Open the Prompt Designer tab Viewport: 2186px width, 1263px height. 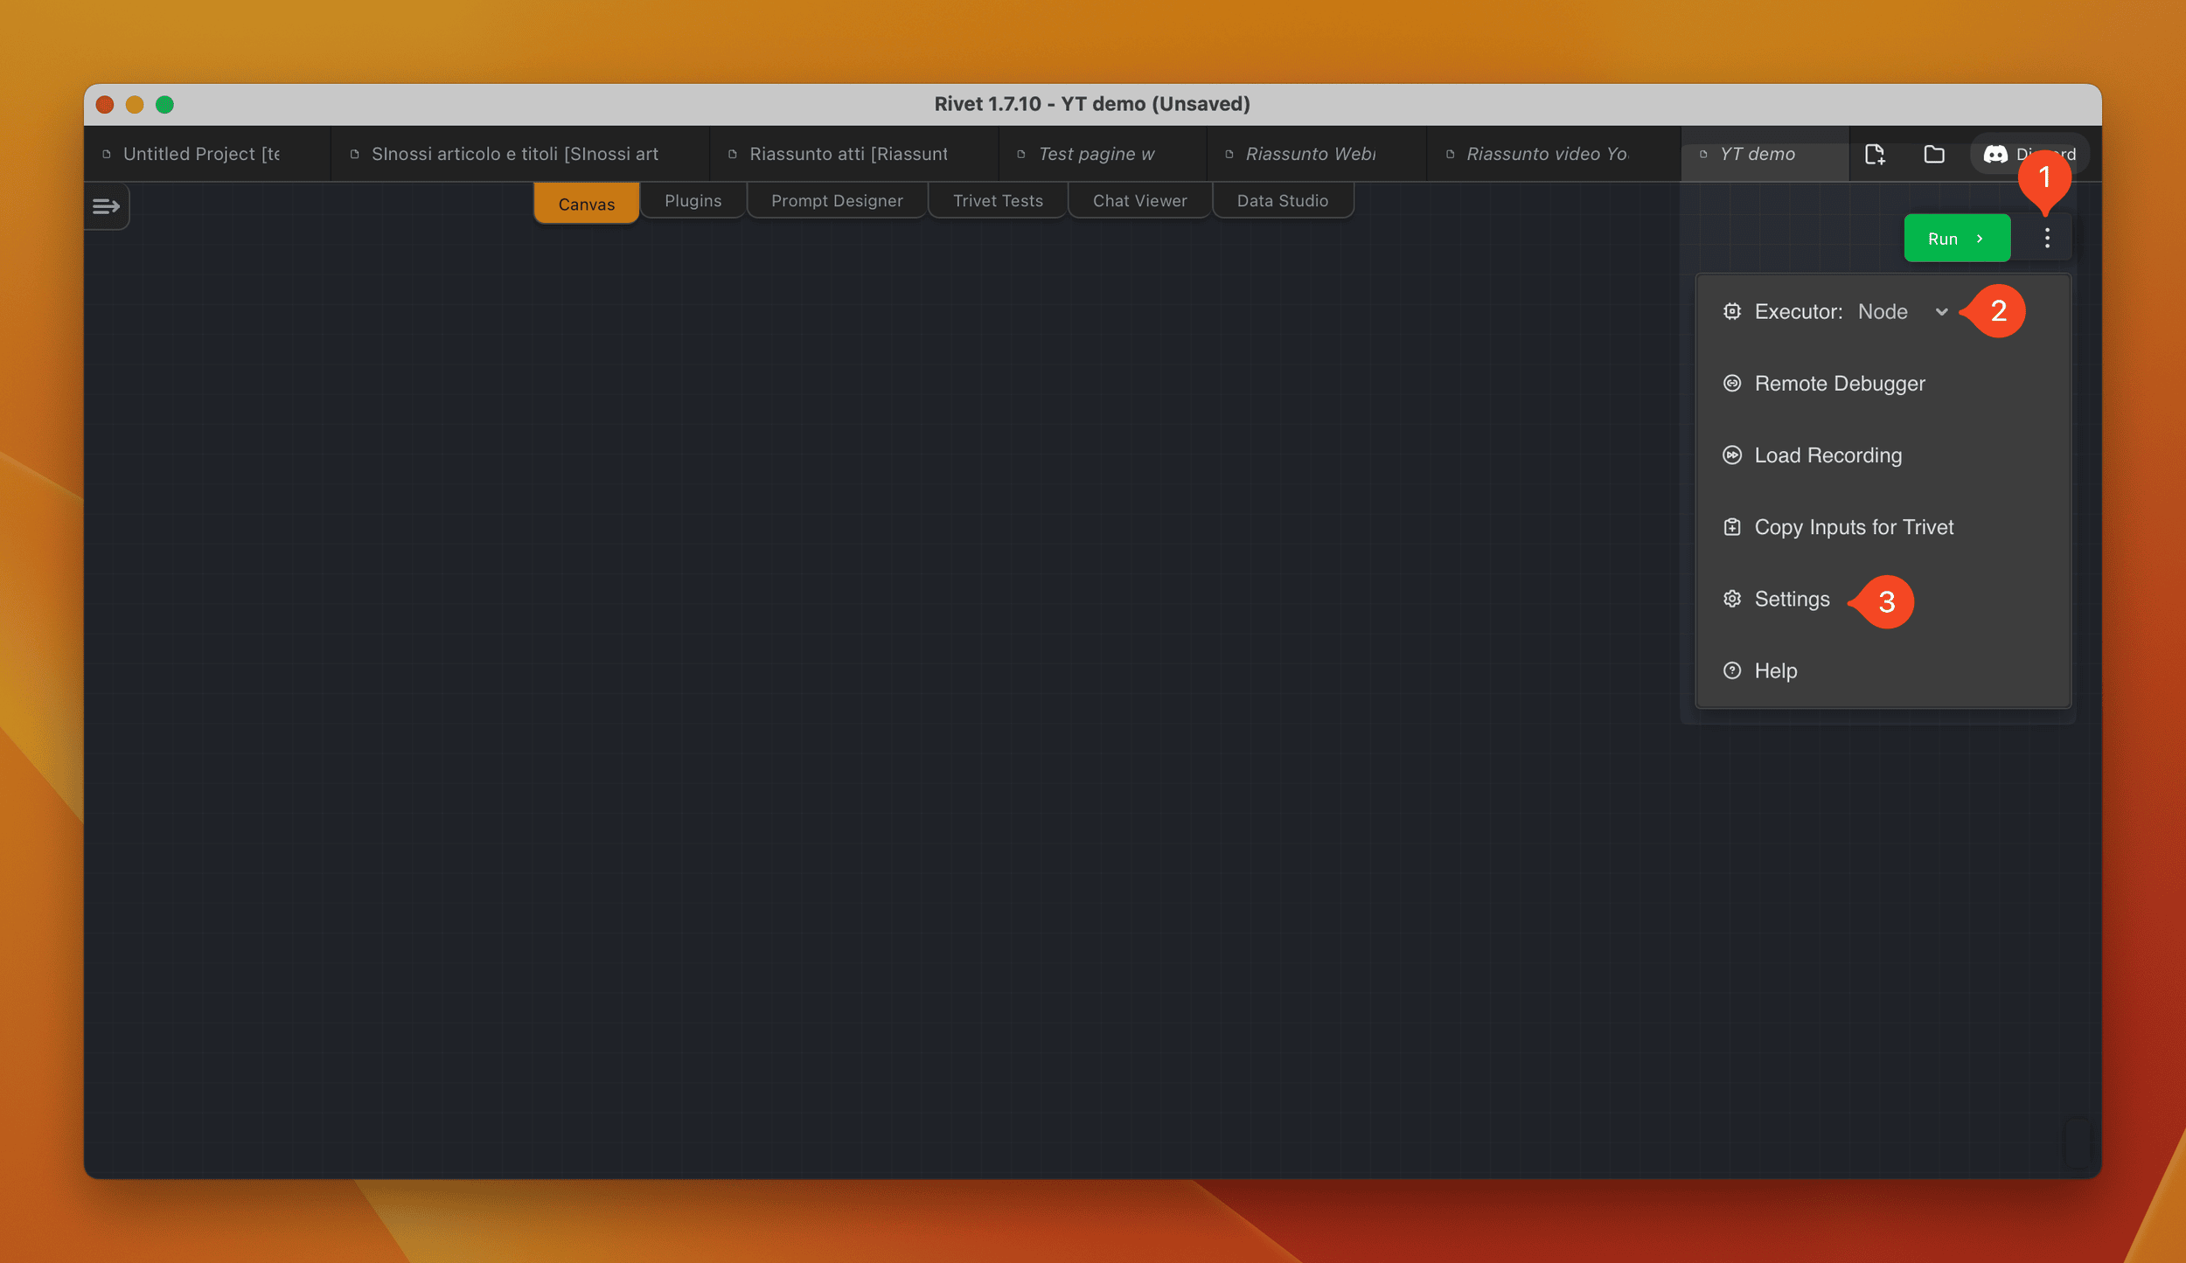(837, 201)
